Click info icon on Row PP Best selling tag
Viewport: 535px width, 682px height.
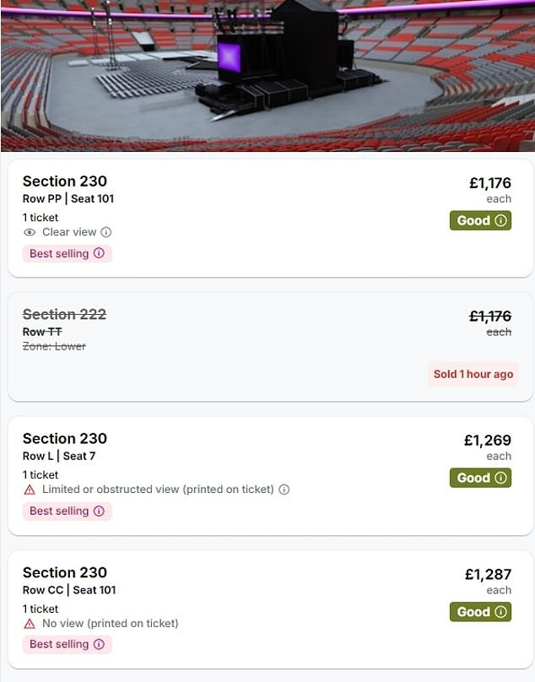pyautogui.click(x=99, y=253)
